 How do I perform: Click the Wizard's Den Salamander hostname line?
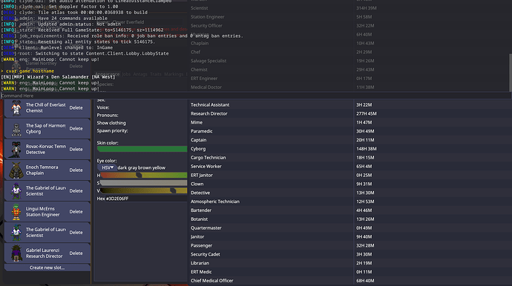[58, 77]
